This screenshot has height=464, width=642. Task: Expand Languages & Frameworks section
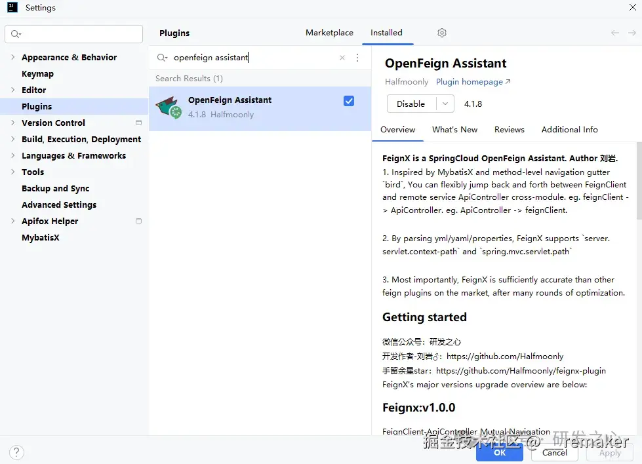(x=12, y=155)
